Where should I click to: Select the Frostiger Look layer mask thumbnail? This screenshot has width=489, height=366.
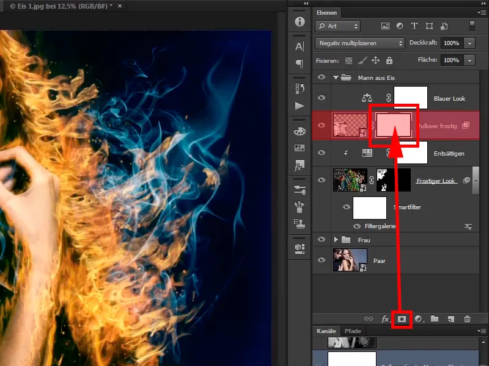[394, 180]
